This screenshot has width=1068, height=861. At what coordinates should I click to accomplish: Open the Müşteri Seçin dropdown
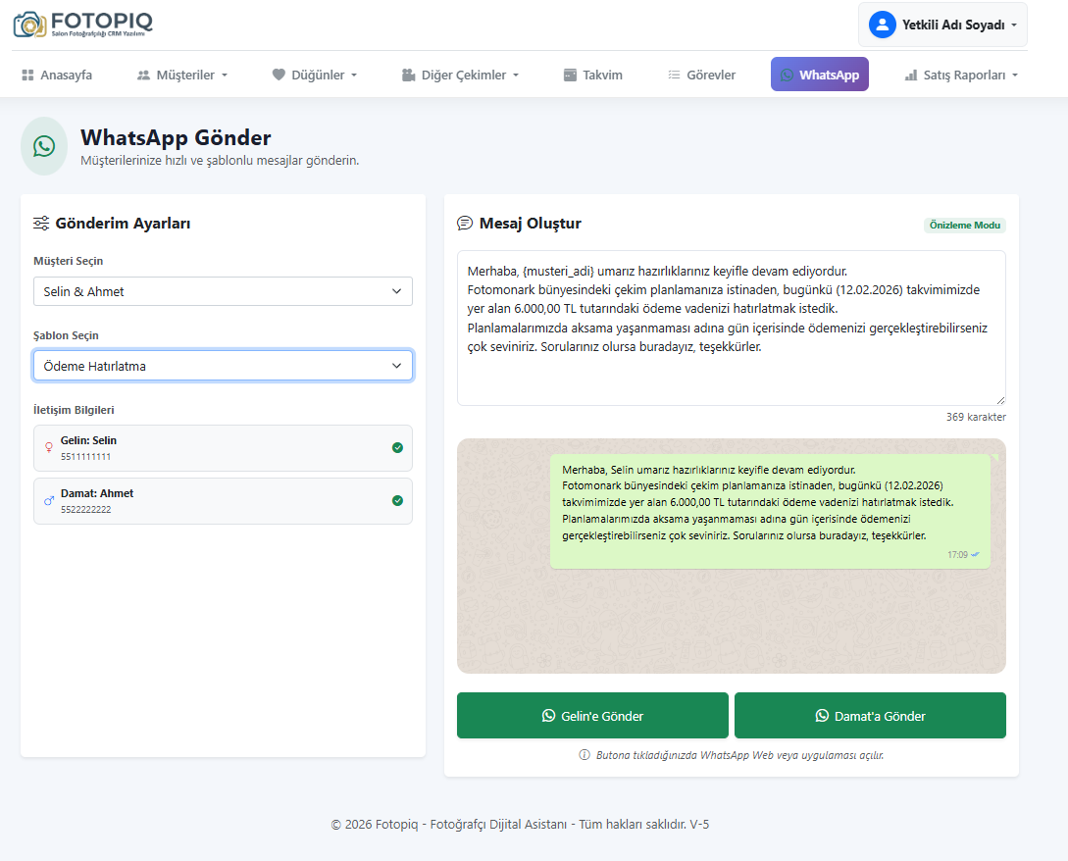[x=223, y=291]
